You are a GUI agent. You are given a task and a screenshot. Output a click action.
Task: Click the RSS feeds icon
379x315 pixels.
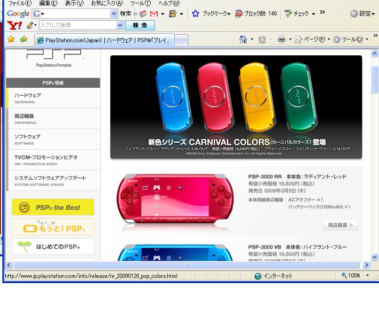(x=262, y=39)
